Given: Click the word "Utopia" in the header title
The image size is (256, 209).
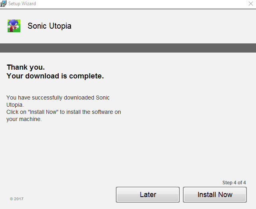Looking at the screenshot, I should (60, 26).
